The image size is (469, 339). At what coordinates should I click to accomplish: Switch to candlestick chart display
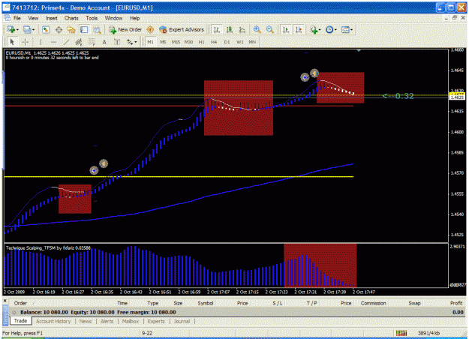(230, 29)
